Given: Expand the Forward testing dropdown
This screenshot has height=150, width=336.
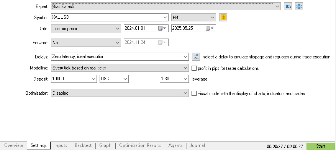Looking at the screenshot, I should pyautogui.click(x=86, y=43).
